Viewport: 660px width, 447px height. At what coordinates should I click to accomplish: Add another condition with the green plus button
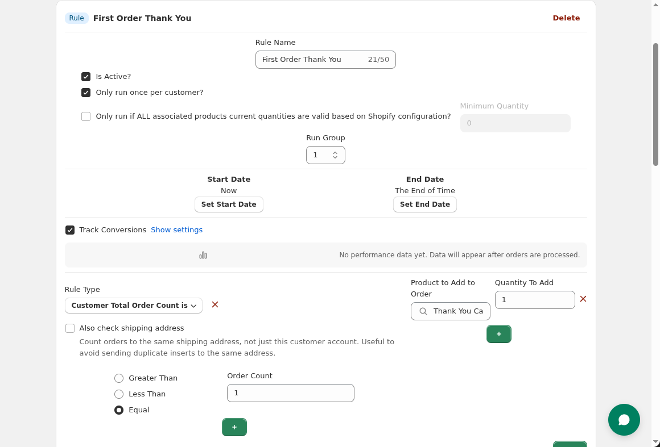coord(234,427)
